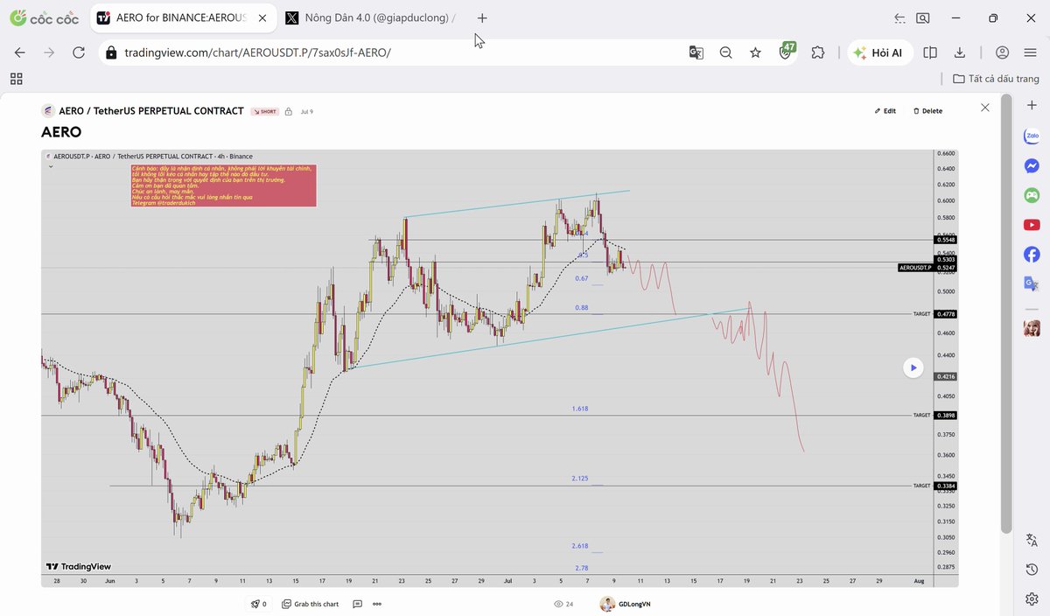Image resolution: width=1050 pixels, height=616 pixels.
Task: Open Google Translate from the sidebar
Action: tap(1032, 283)
